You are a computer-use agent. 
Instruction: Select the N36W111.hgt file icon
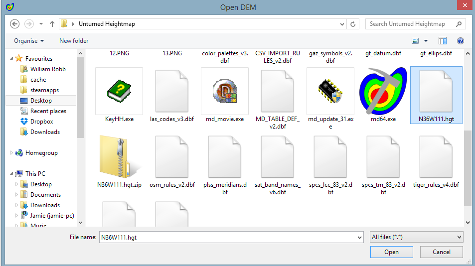[x=436, y=91]
